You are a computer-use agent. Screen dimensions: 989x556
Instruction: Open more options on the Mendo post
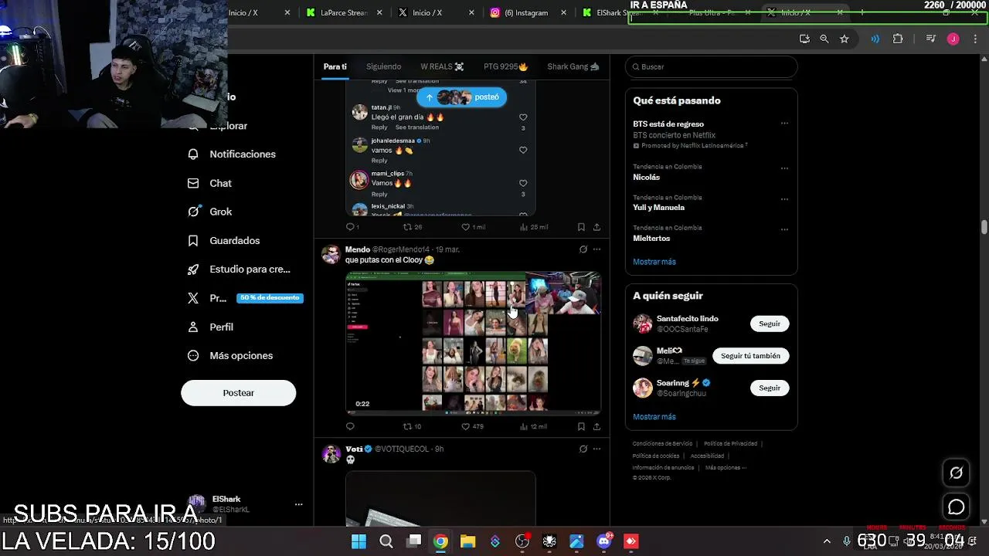(x=596, y=249)
